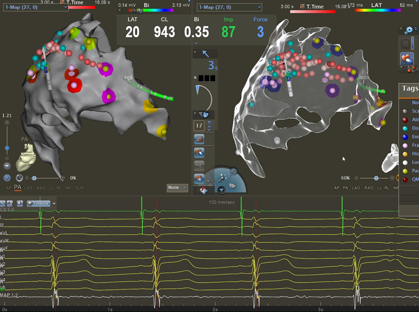Select the cyan Double potential tag swatch
The image size is (419, 312).
click(x=405, y=128)
